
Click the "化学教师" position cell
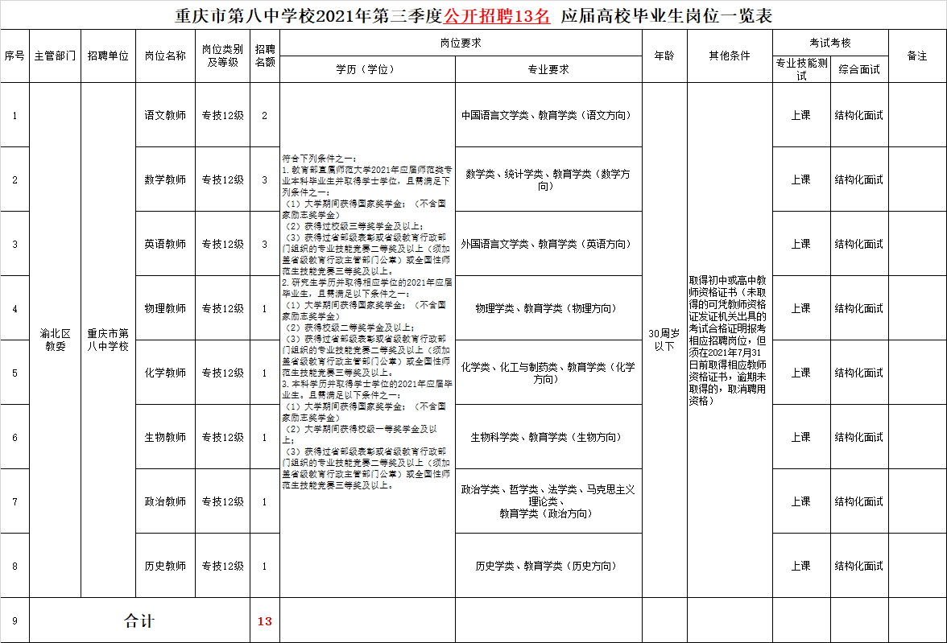(x=166, y=373)
